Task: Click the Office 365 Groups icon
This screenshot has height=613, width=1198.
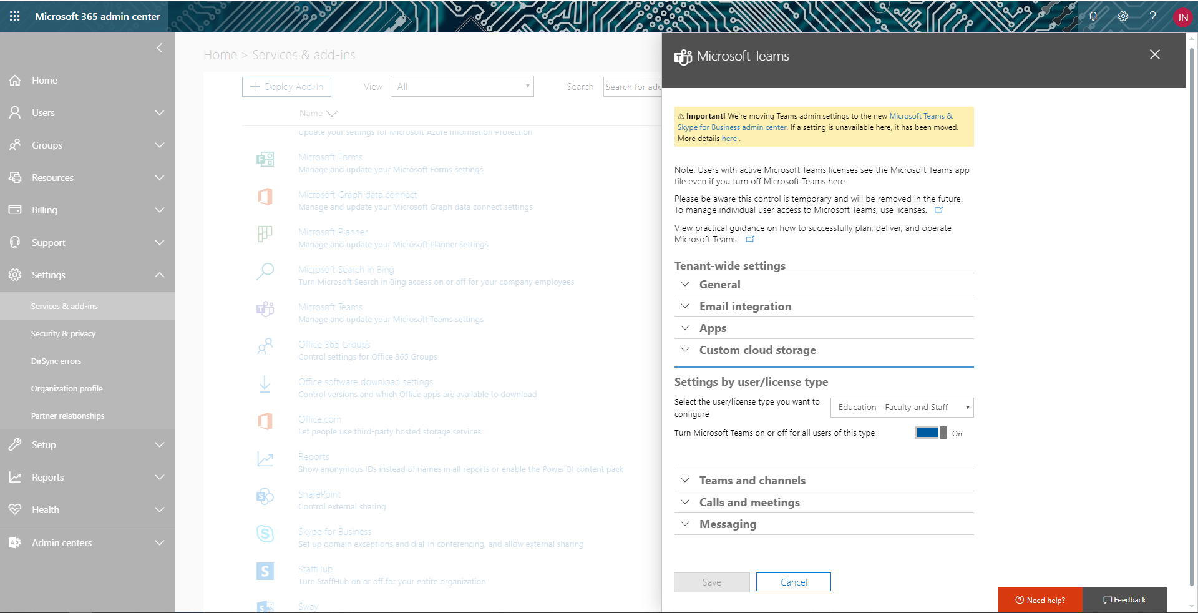Action: pos(265,346)
